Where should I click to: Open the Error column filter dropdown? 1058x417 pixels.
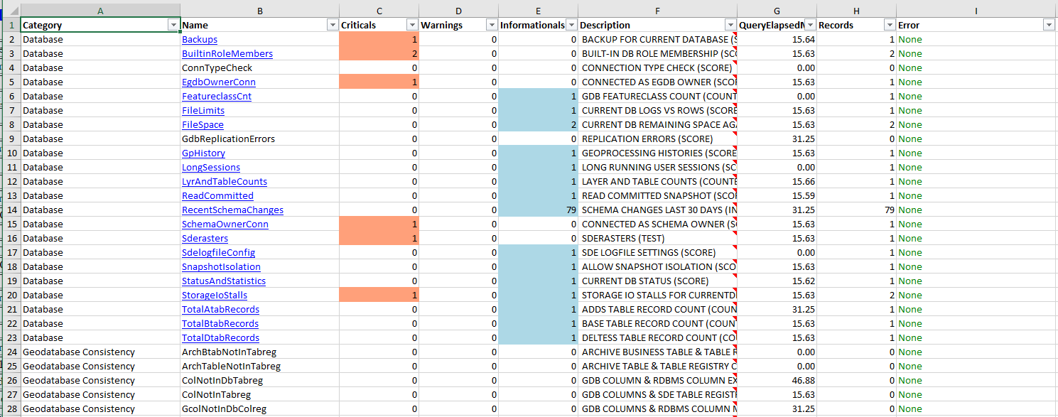tap(1049, 25)
